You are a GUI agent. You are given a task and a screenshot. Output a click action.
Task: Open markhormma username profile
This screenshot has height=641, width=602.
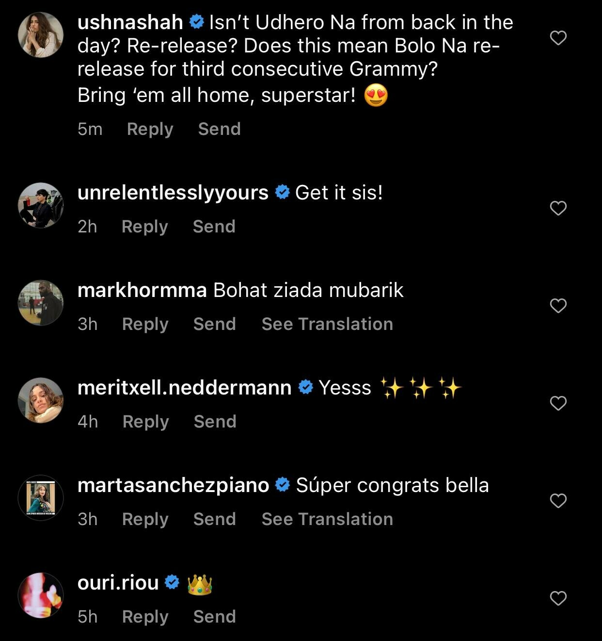point(142,290)
